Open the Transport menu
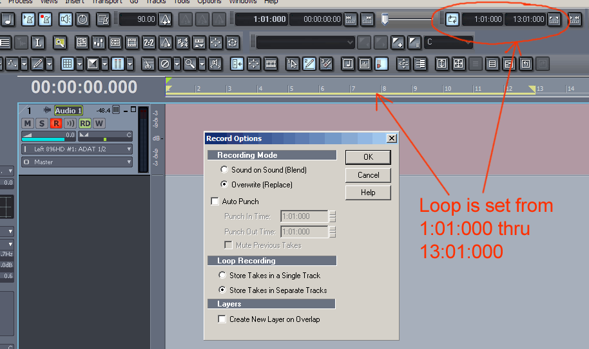Image resolution: width=589 pixels, height=349 pixels. pos(107,2)
